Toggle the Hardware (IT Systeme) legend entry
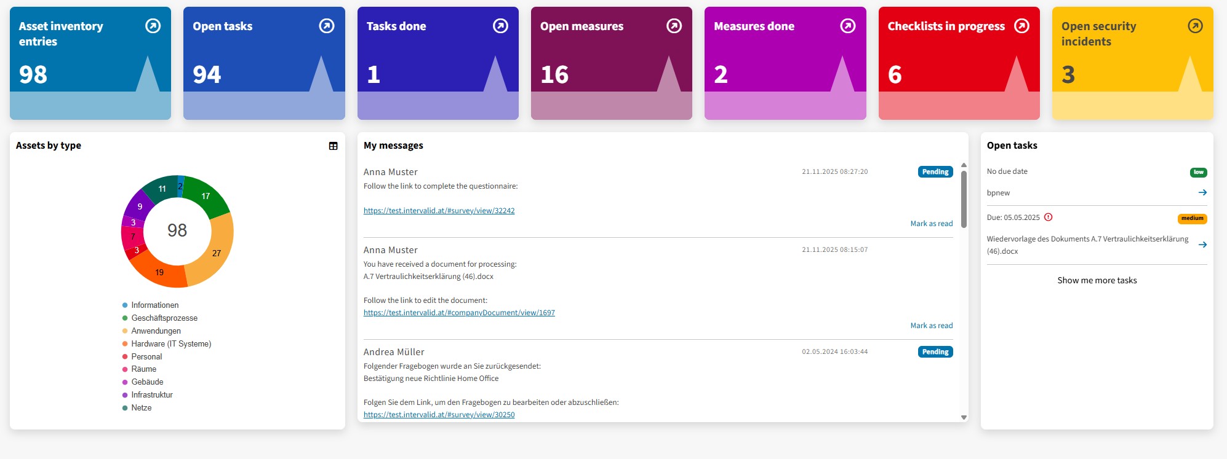 pos(167,344)
